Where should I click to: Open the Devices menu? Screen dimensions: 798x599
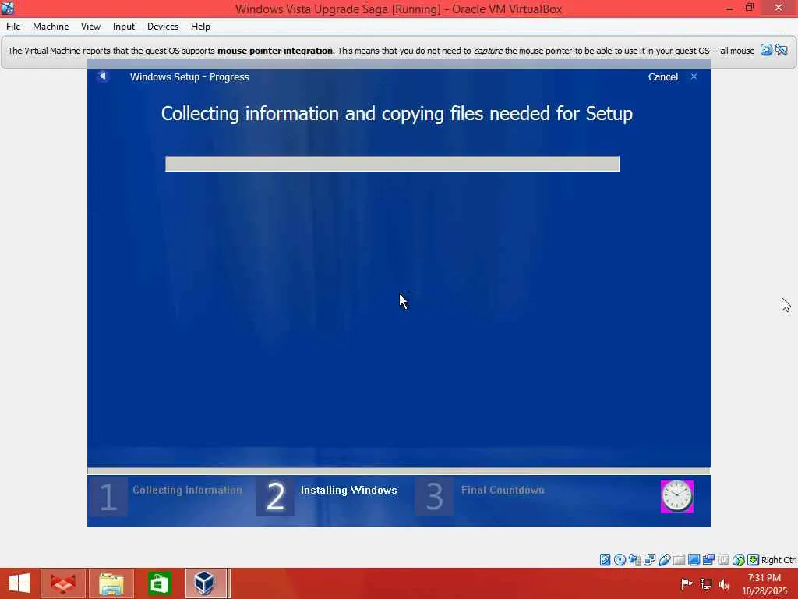(163, 27)
